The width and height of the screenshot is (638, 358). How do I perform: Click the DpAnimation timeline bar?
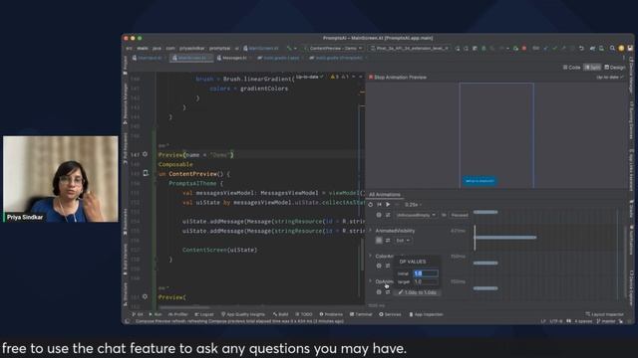[x=485, y=288]
